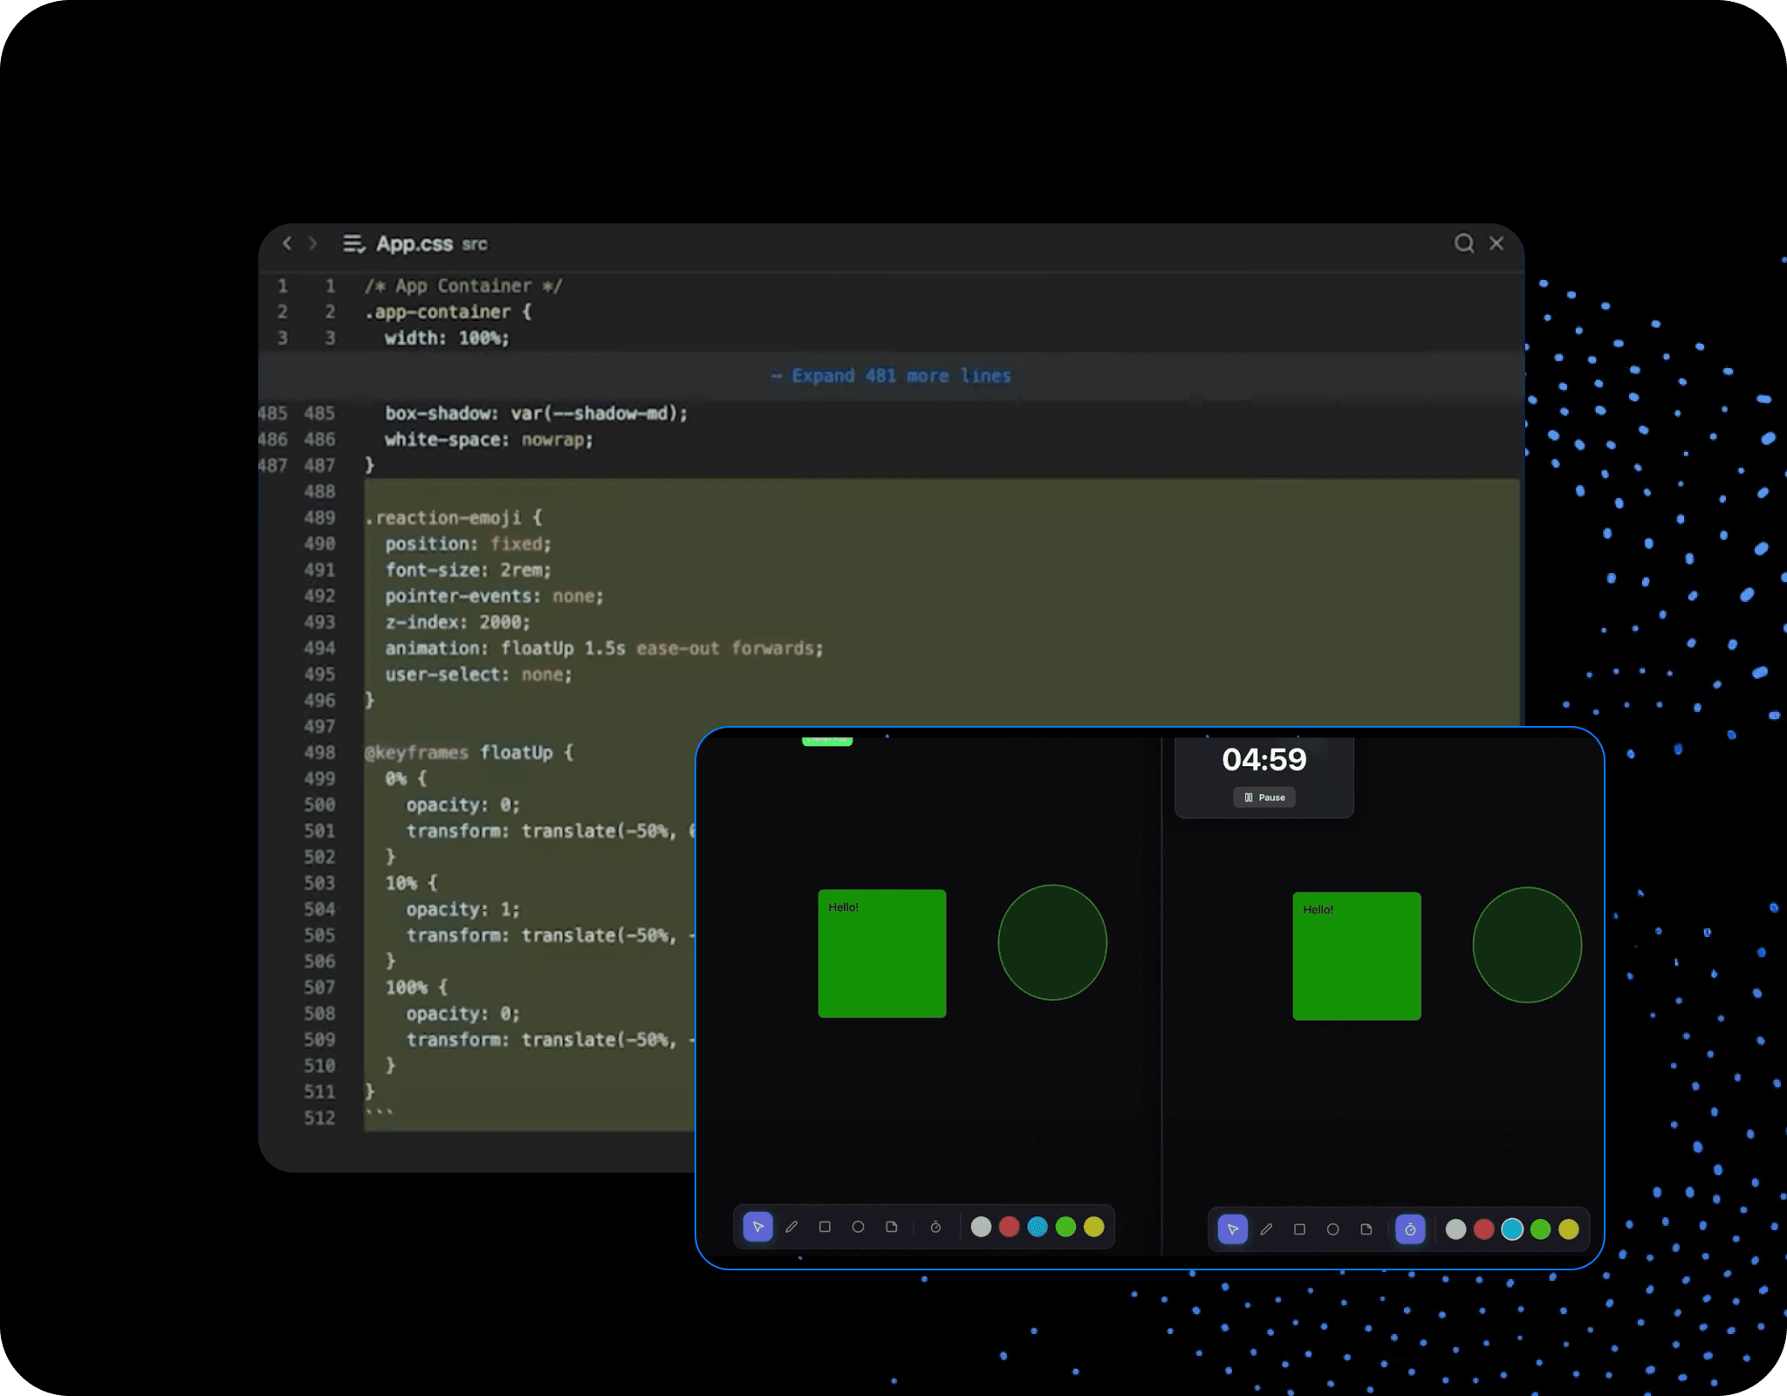Choose the green swatch in left toolbar

pos(1065,1227)
